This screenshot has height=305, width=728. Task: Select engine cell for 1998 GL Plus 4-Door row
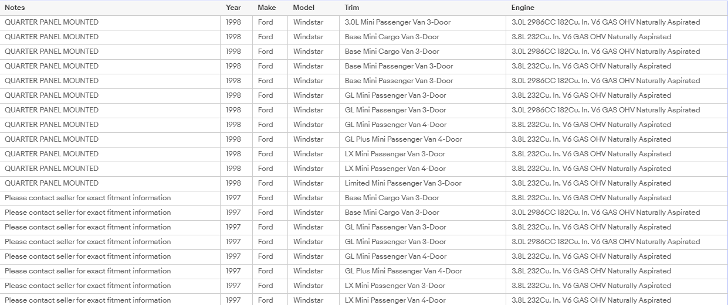click(591, 139)
